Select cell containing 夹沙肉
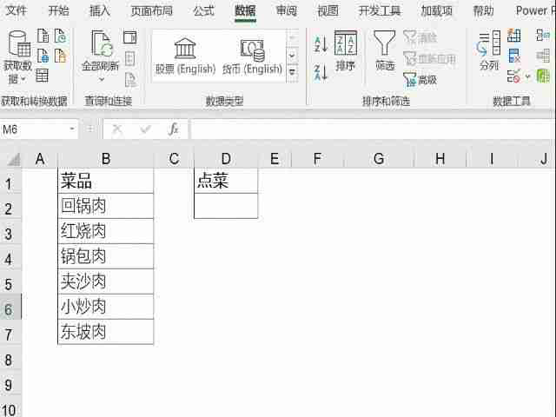Screen dimensions: 556x417 (106, 281)
